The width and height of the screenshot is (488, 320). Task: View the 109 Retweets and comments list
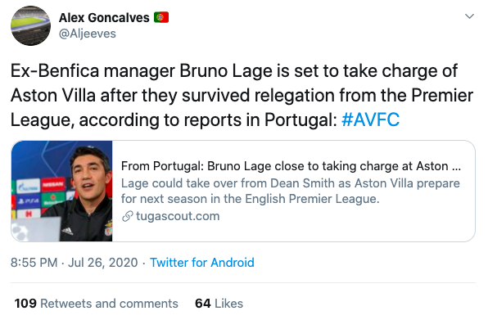point(96,304)
